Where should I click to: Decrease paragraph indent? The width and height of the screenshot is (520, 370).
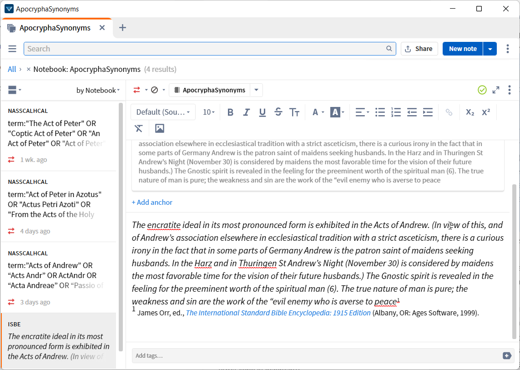pos(412,112)
